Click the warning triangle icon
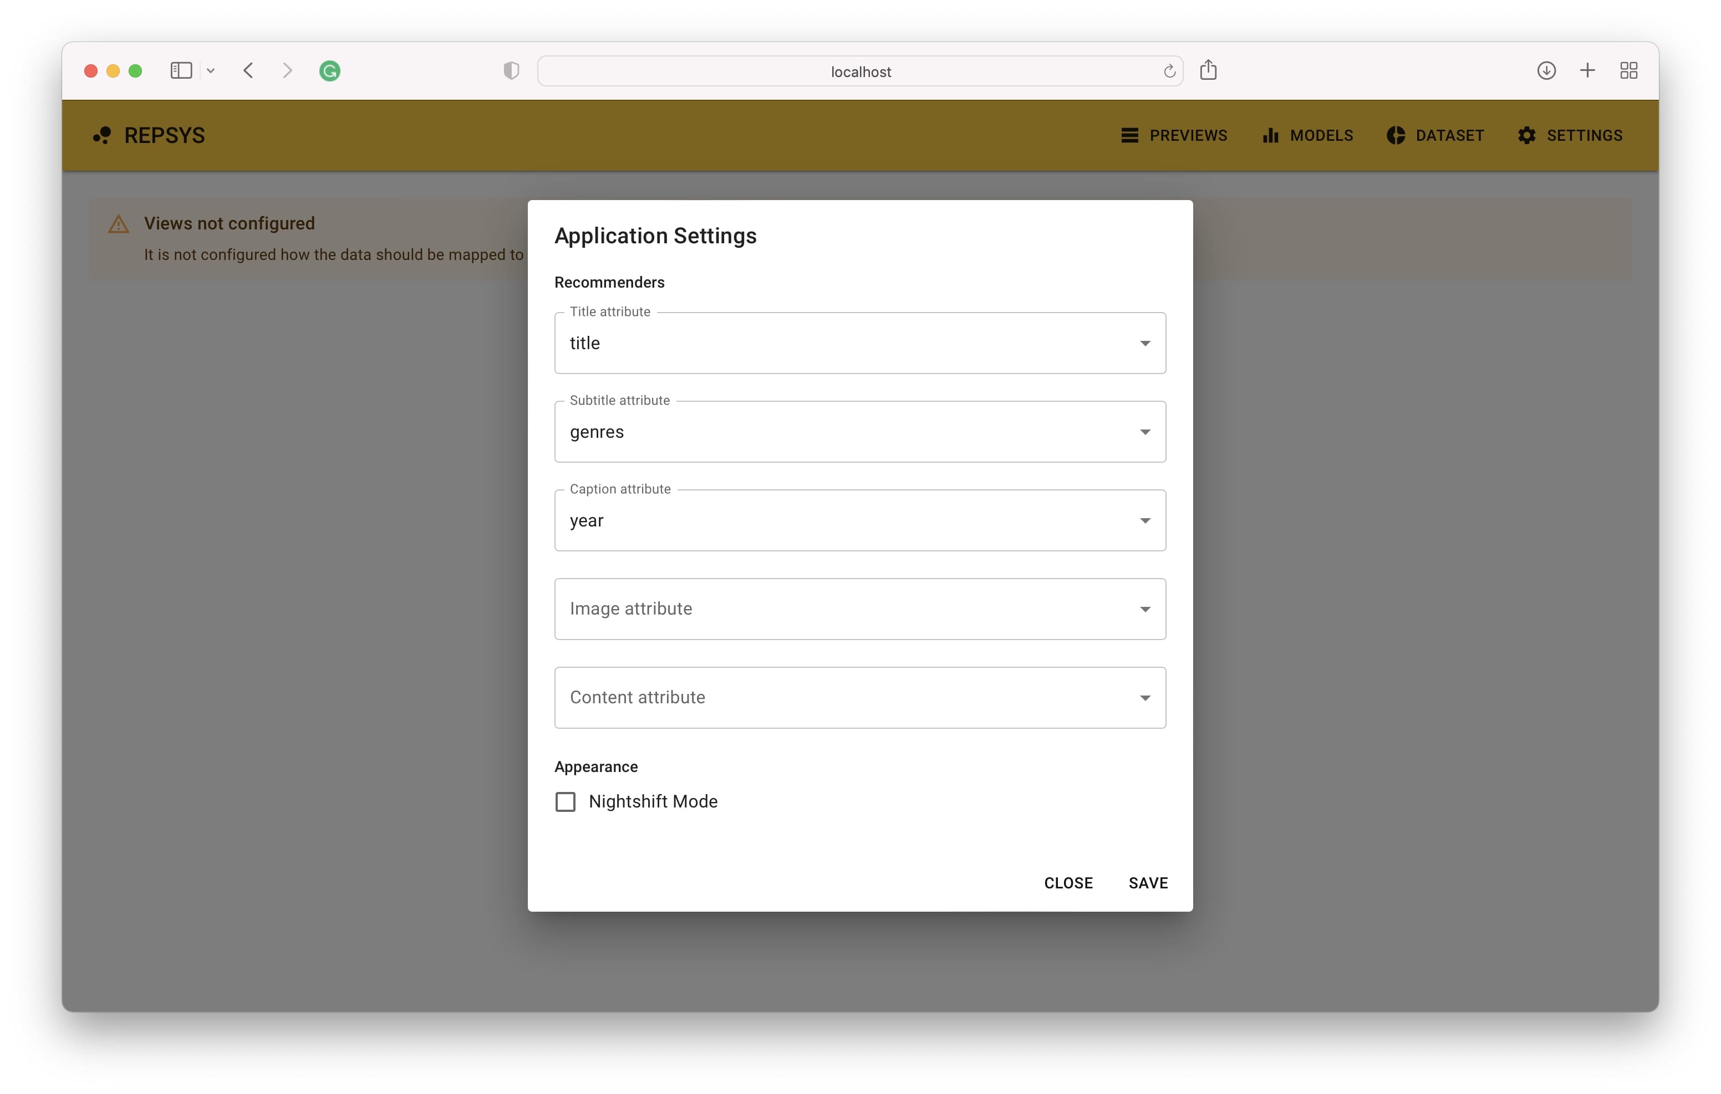The height and width of the screenshot is (1094, 1721). coord(119,223)
